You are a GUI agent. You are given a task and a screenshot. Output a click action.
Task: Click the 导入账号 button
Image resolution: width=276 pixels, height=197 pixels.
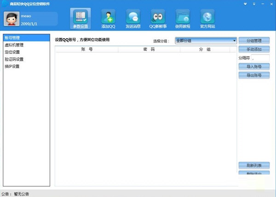254,67
